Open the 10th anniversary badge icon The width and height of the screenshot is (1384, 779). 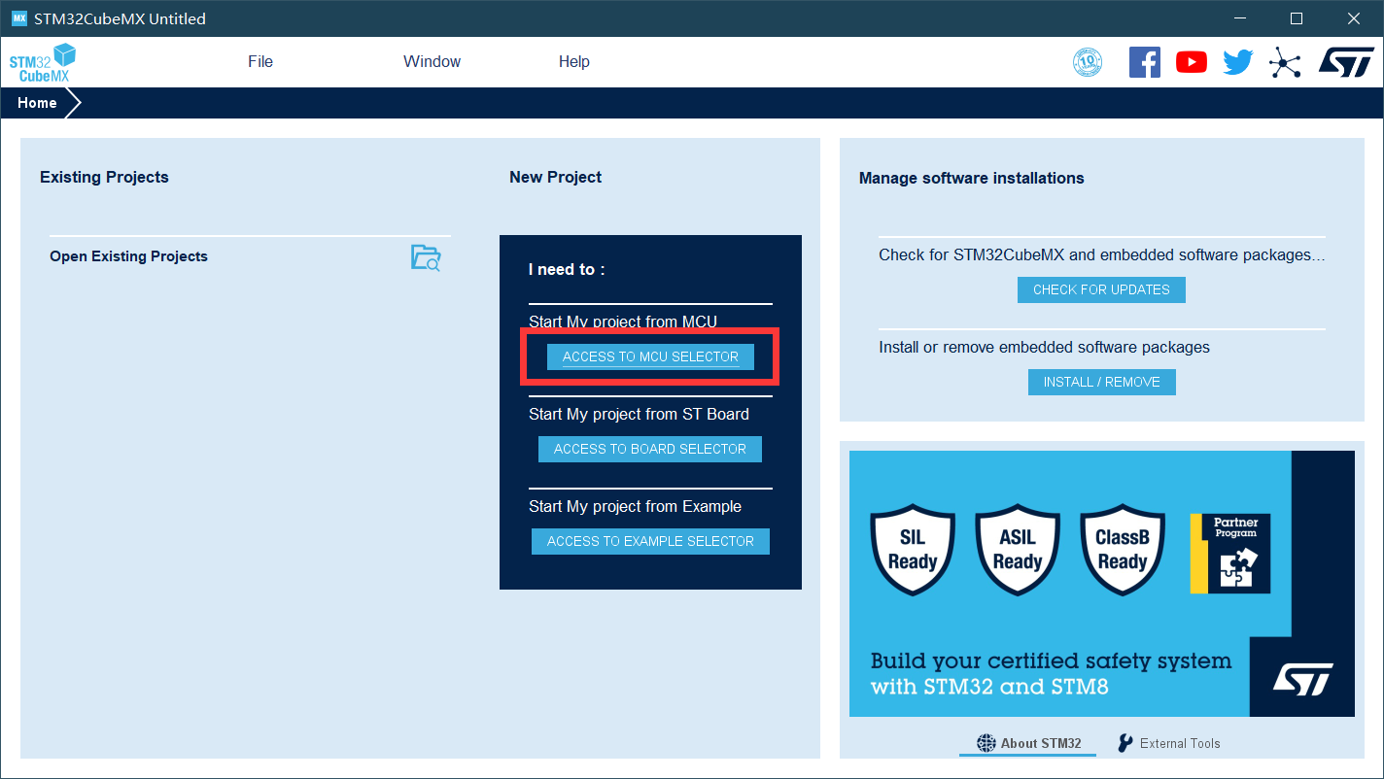pyautogui.click(x=1088, y=63)
